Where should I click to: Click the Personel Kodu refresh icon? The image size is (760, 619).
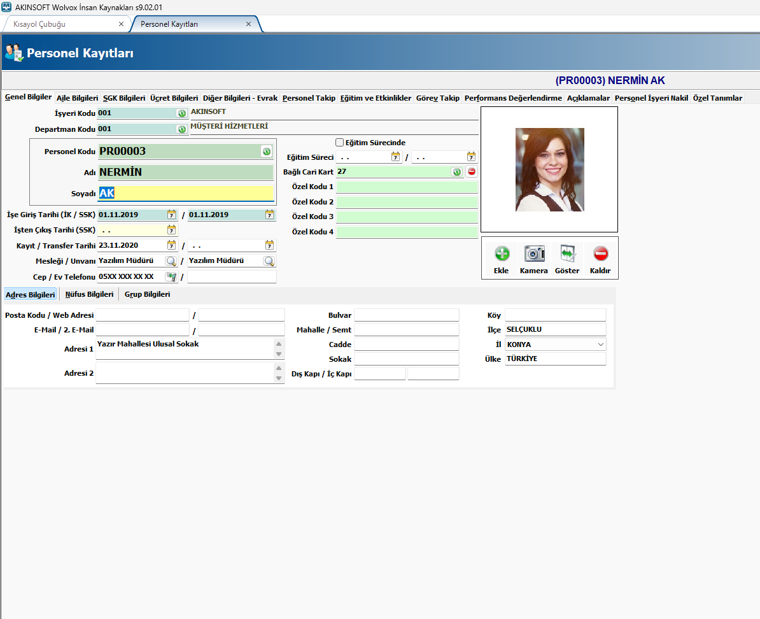tap(267, 152)
